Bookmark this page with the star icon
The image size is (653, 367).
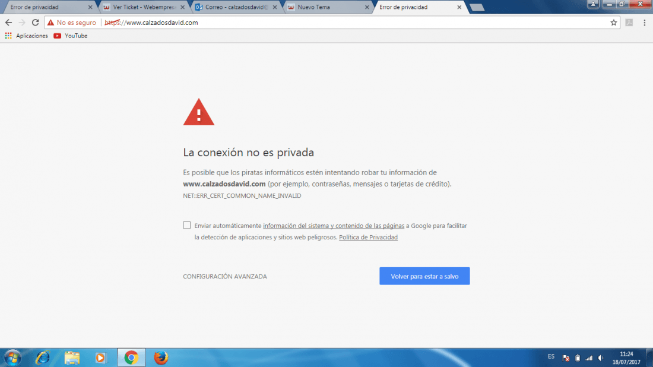613,23
